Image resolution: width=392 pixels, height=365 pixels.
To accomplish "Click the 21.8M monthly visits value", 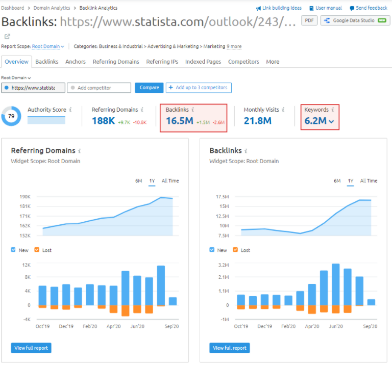I will 257,121.
